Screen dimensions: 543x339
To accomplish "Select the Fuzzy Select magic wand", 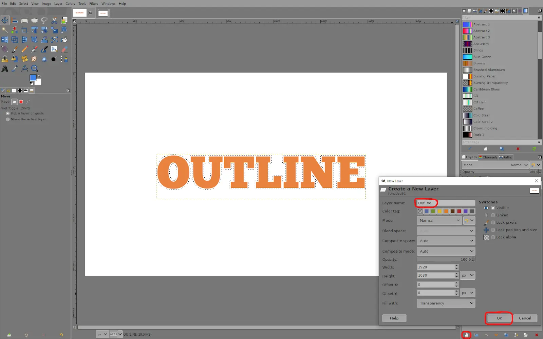I will [5, 30].
